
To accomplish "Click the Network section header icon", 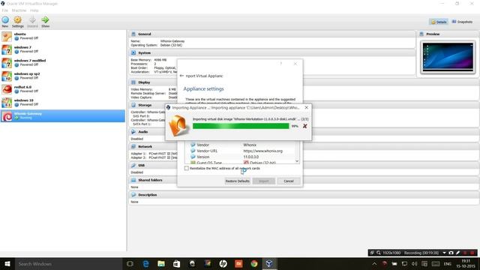I will 133,147.
